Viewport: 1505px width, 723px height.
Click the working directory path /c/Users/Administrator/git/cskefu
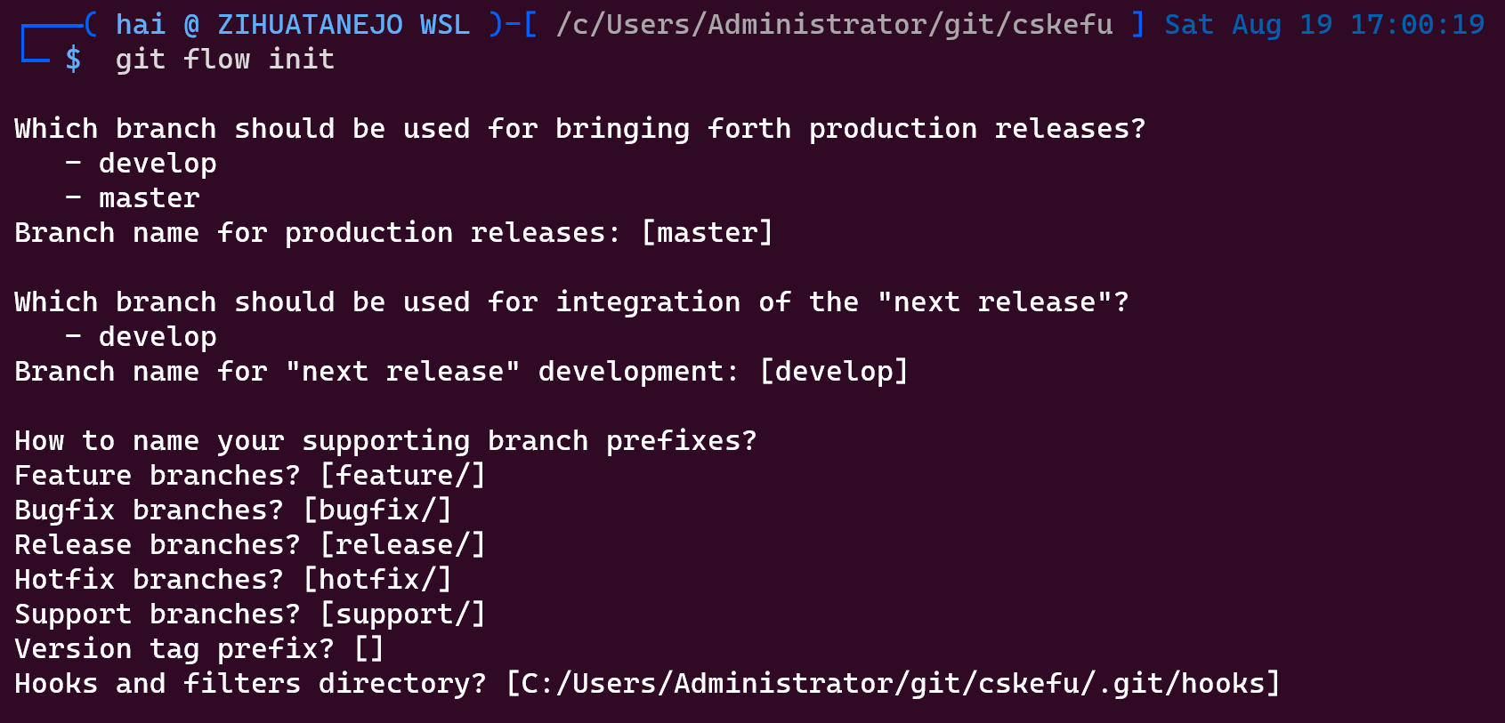click(835, 24)
